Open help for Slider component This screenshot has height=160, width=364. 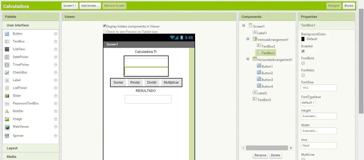56,96
